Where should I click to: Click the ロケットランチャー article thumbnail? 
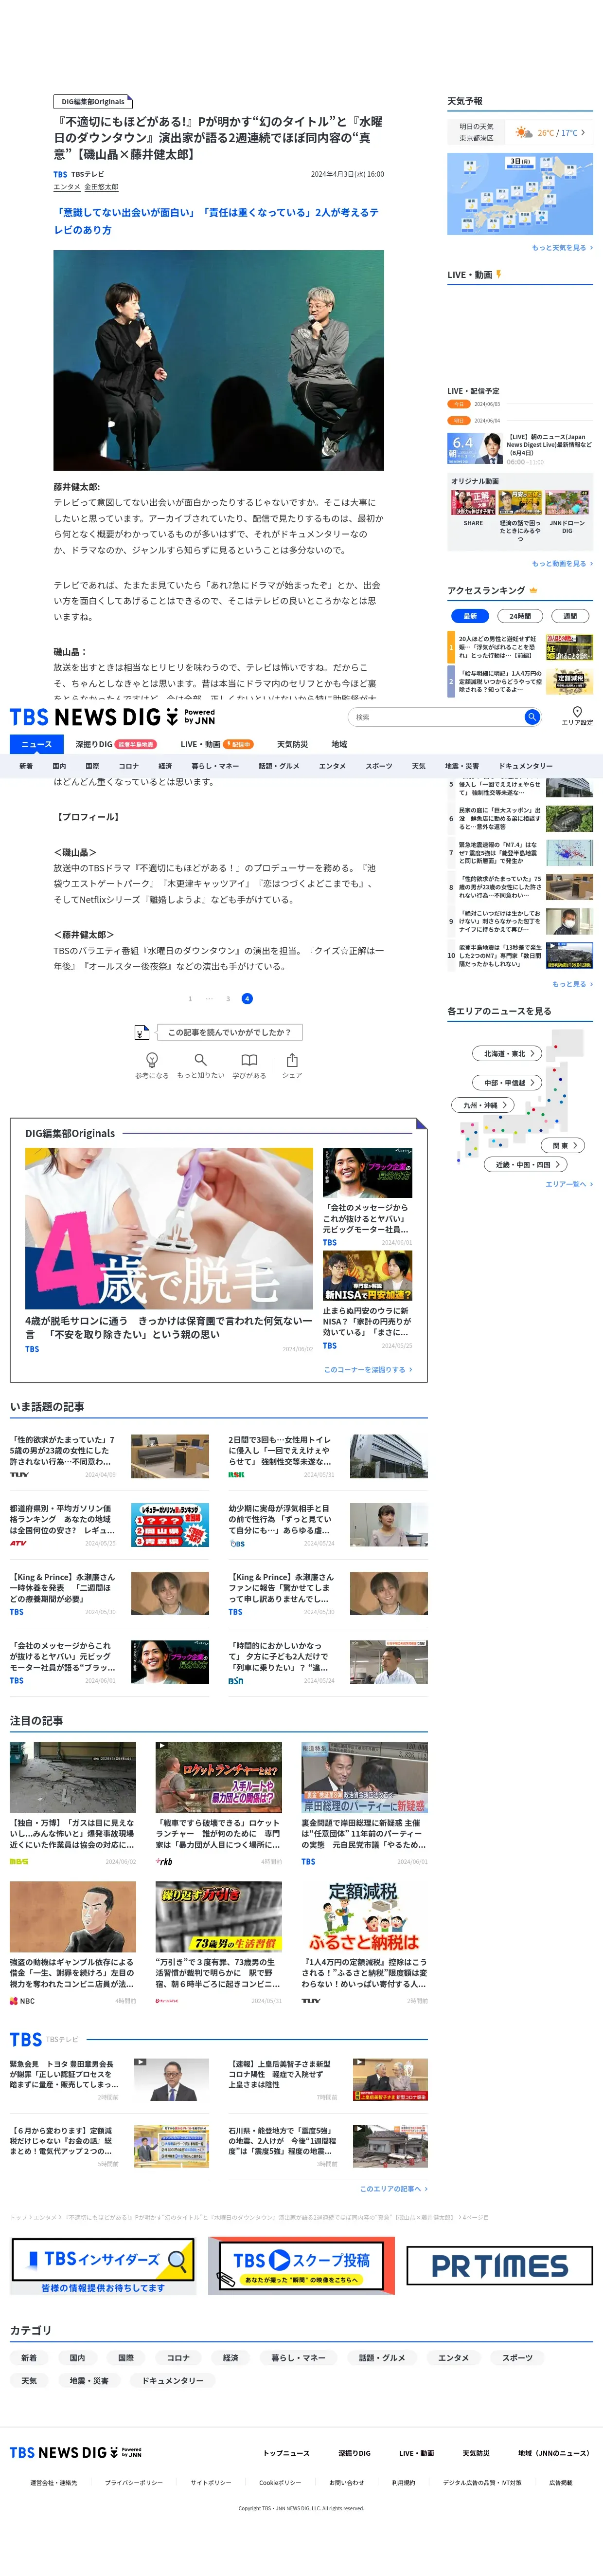[x=219, y=1778]
